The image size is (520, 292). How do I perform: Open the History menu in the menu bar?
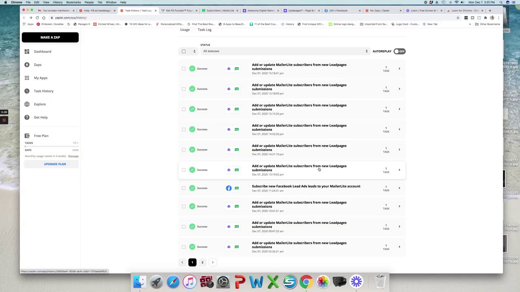point(58,2)
